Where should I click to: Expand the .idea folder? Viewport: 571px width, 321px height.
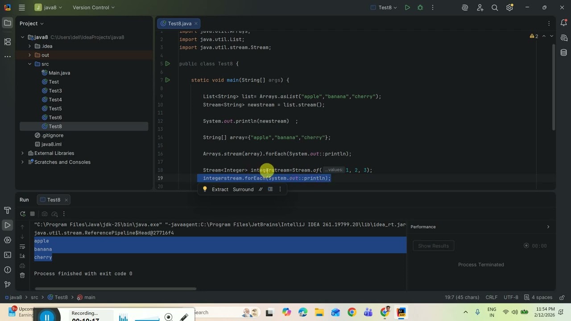tap(30, 46)
